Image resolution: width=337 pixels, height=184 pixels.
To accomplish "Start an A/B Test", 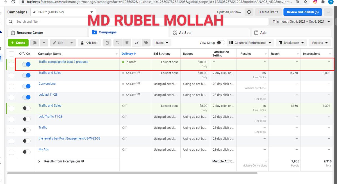I will point(89,43).
